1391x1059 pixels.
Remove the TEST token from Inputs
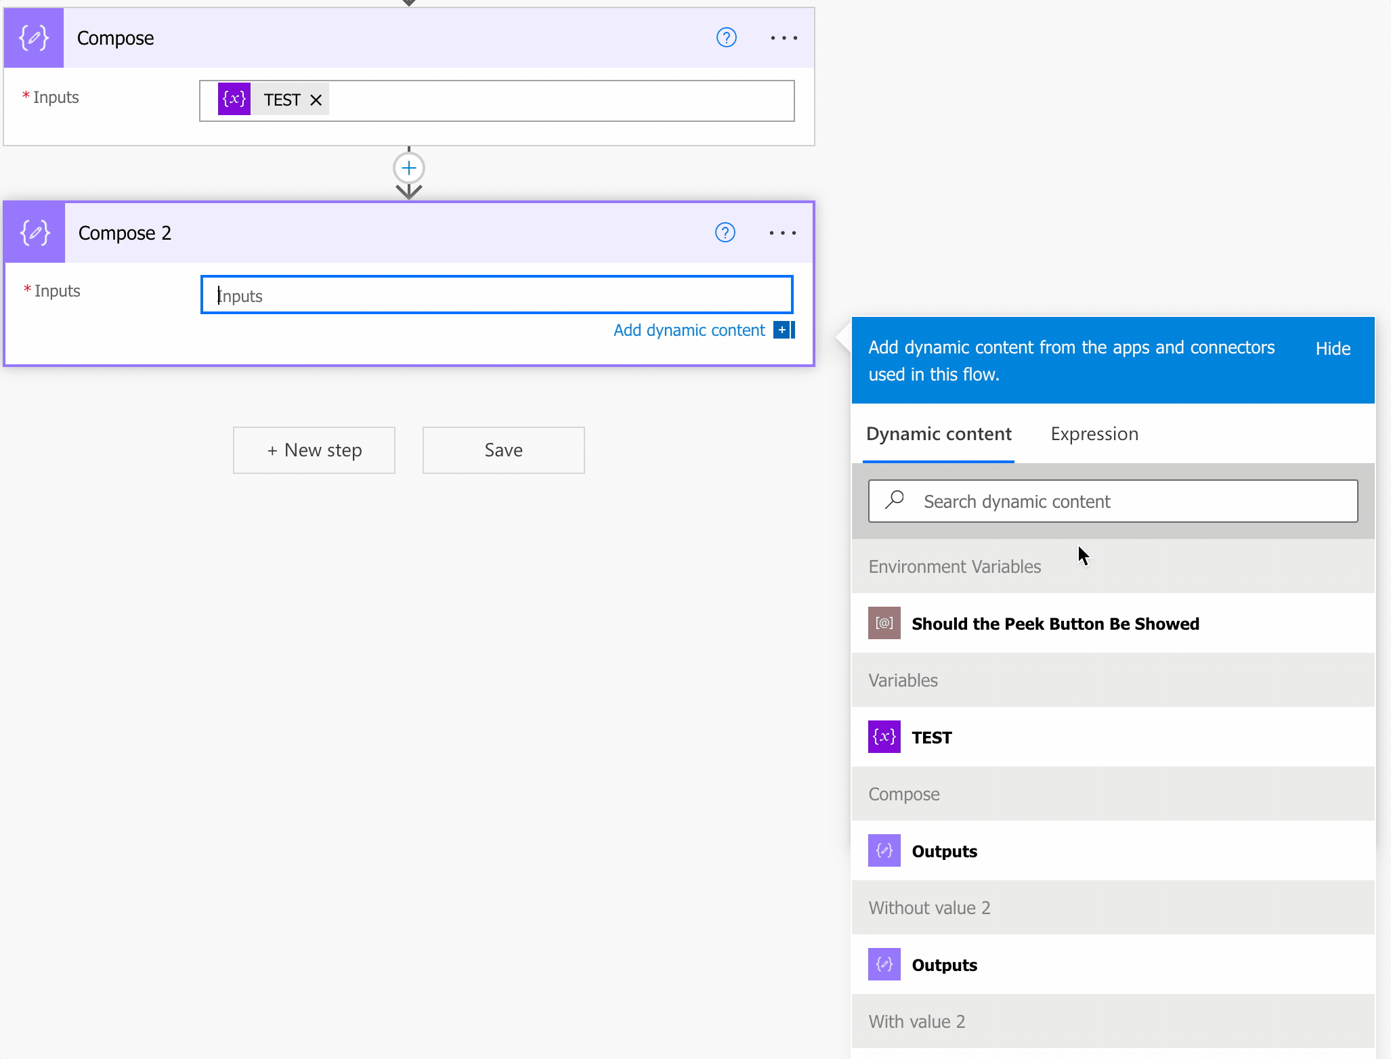click(x=316, y=100)
